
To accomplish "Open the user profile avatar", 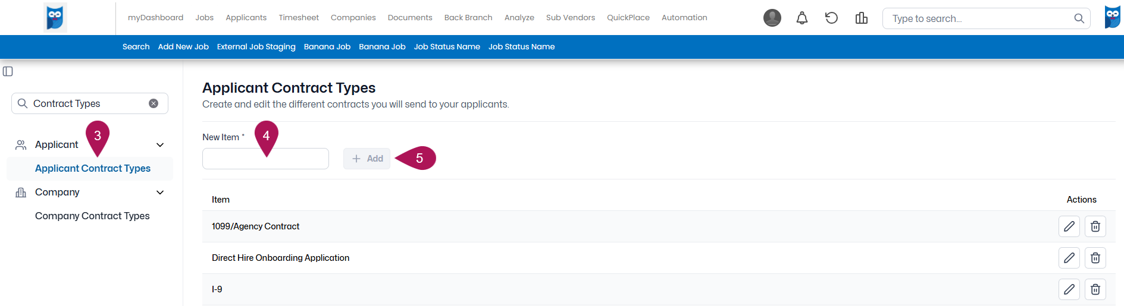I will coord(772,18).
